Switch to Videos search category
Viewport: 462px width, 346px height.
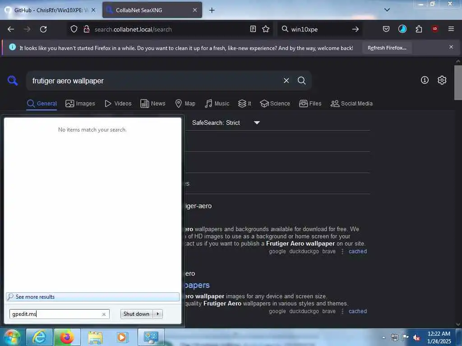pyautogui.click(x=118, y=104)
